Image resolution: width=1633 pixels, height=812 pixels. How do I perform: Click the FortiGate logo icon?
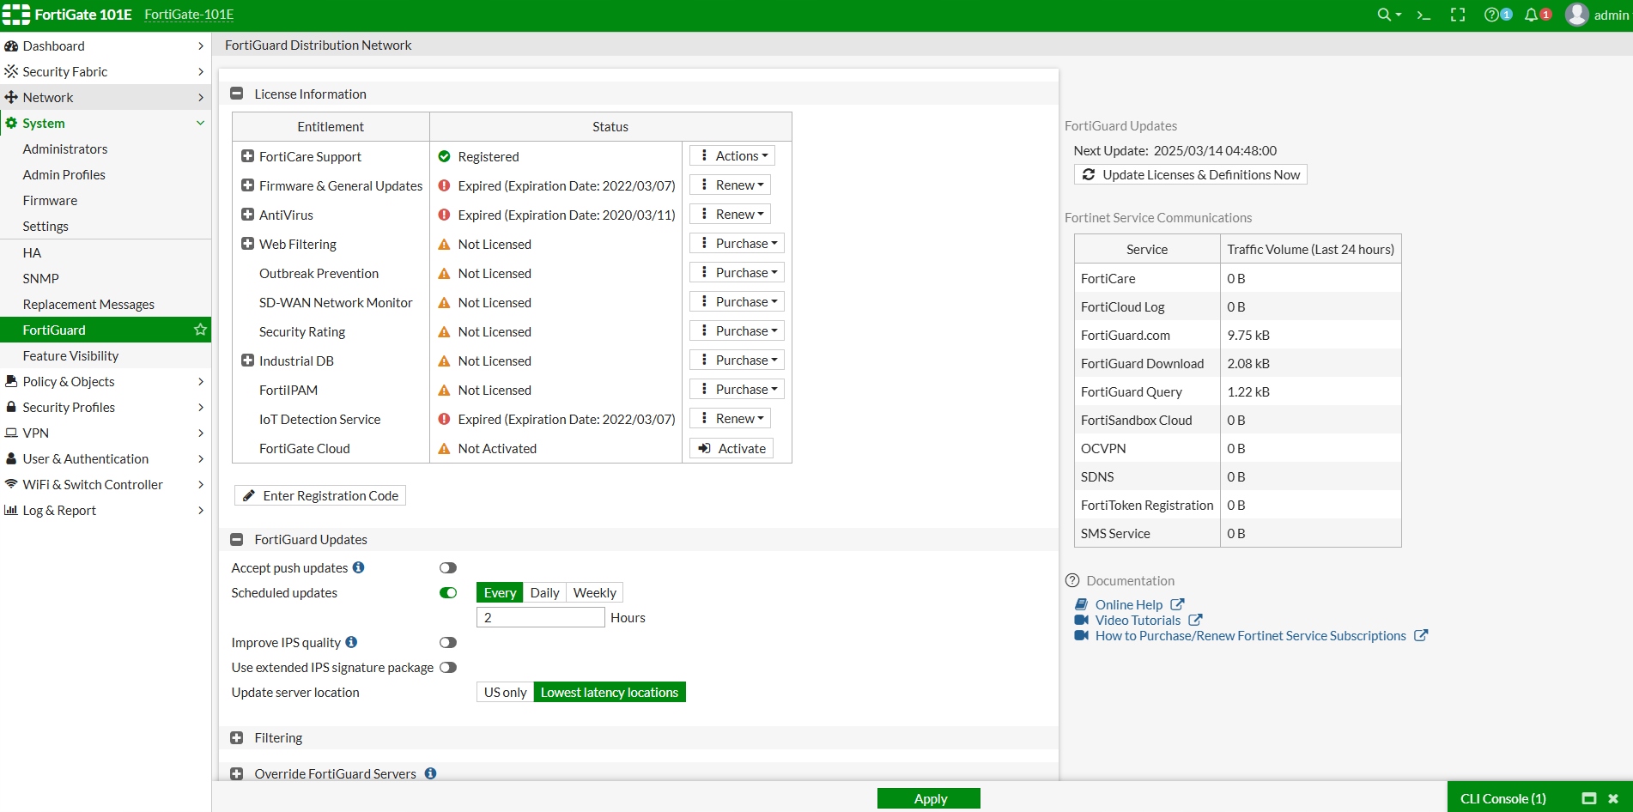(x=16, y=15)
